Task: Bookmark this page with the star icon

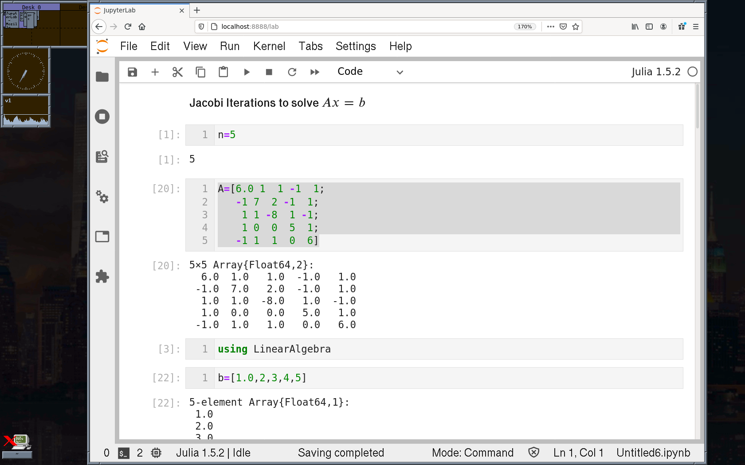Action: (x=576, y=27)
